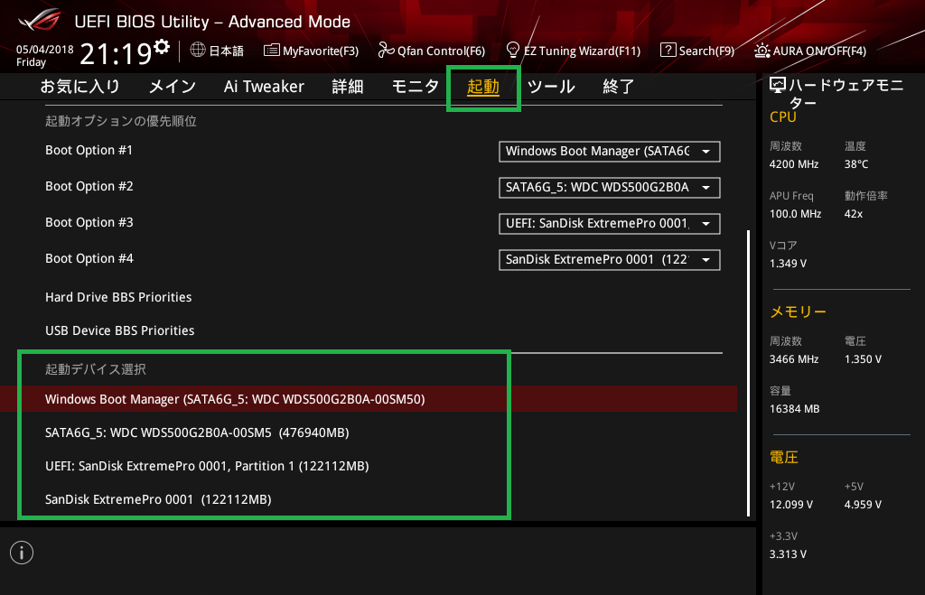Click the multiplier value 42x
The width and height of the screenshot is (925, 595).
point(854,214)
